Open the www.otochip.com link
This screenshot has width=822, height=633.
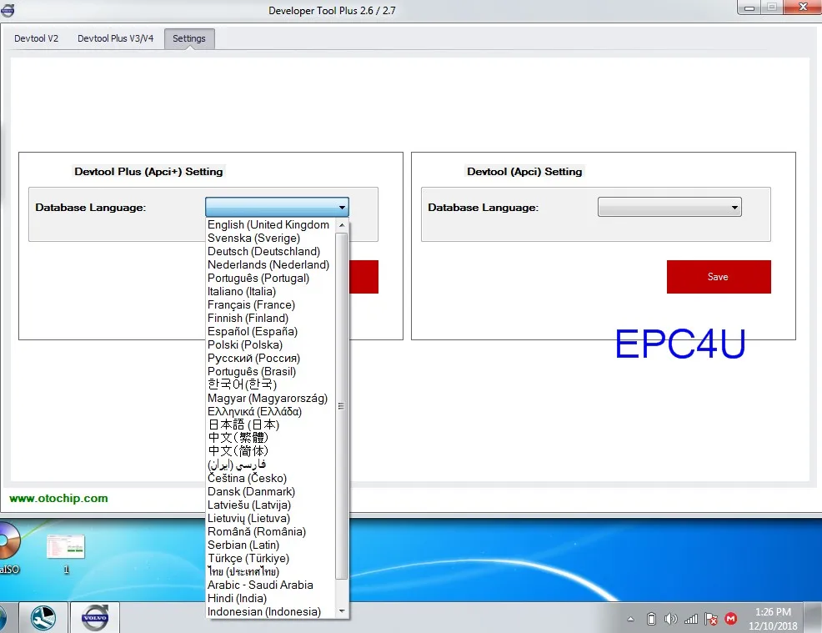pos(58,498)
